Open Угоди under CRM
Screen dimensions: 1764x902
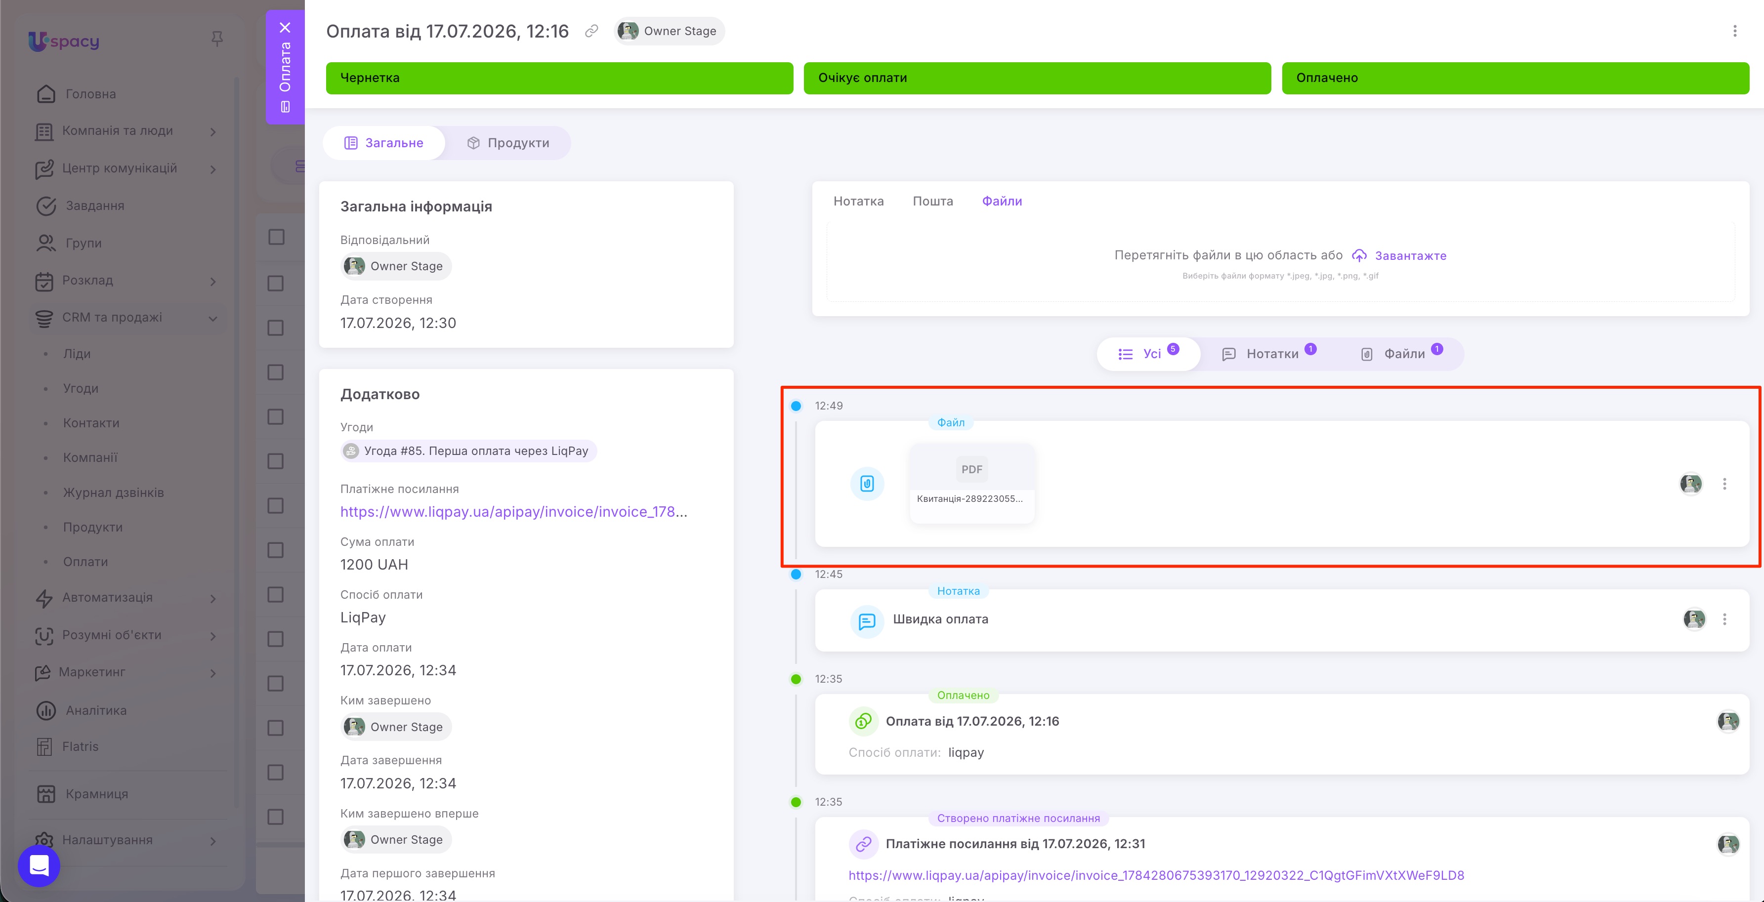point(81,388)
